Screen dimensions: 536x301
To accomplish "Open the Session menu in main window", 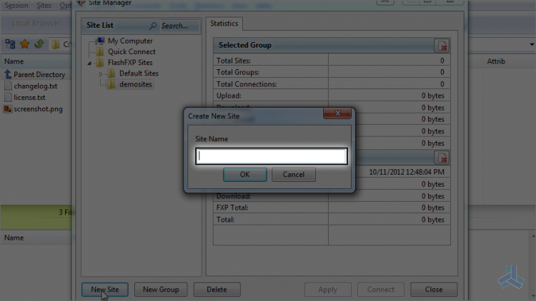I will pyautogui.click(x=16, y=6).
